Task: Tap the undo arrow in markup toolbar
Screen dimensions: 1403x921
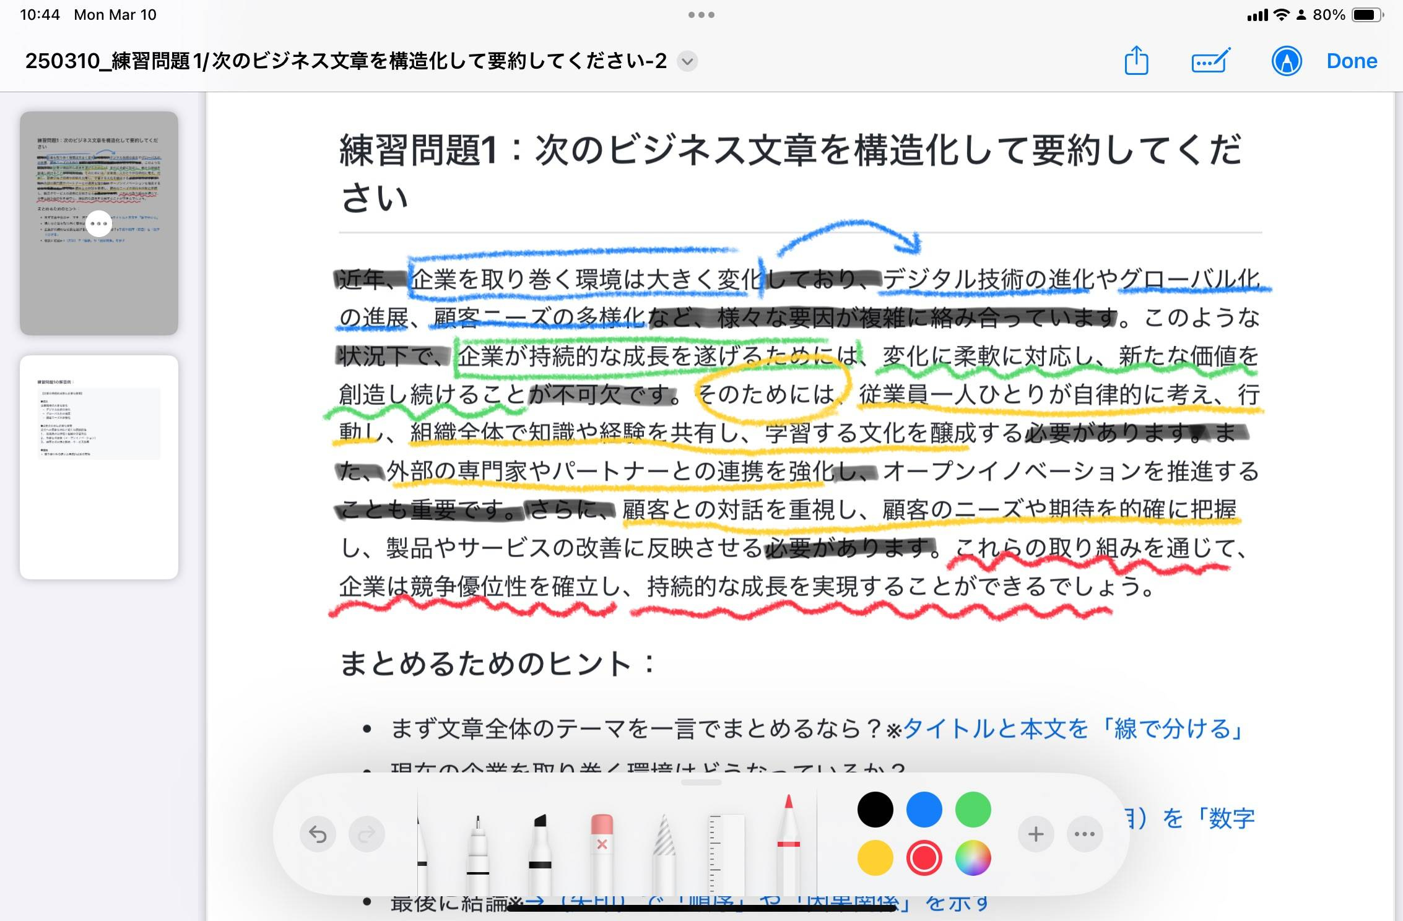Action: [318, 834]
